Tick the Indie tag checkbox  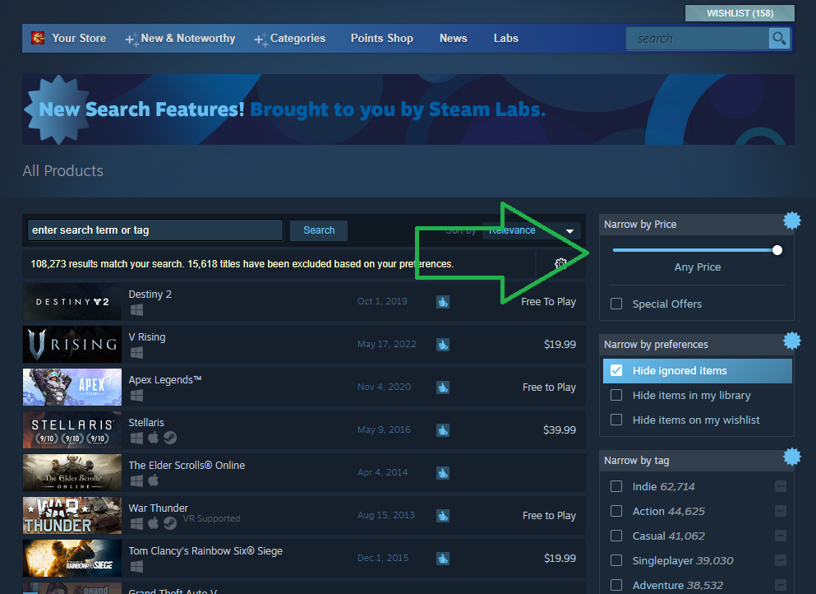[x=616, y=486]
